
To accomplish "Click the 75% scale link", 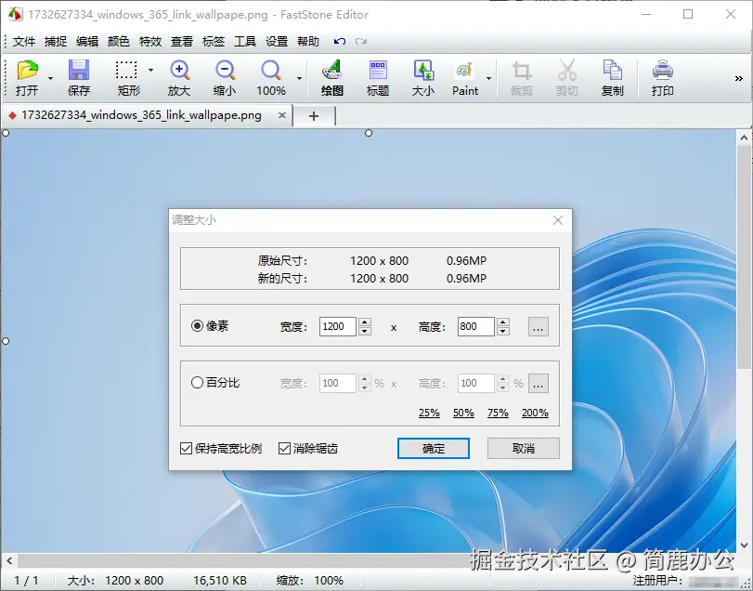I will pos(498,413).
